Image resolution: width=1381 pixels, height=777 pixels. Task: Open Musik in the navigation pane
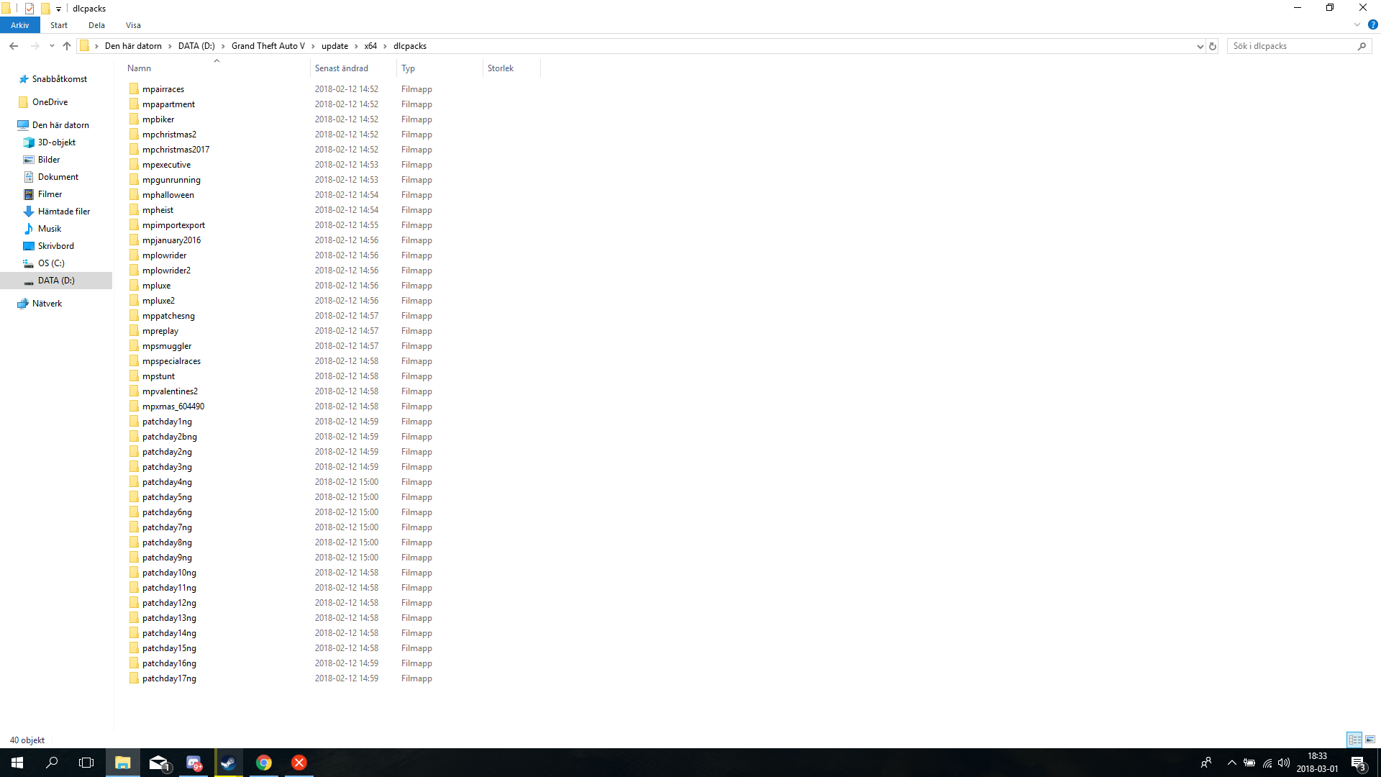click(x=50, y=229)
